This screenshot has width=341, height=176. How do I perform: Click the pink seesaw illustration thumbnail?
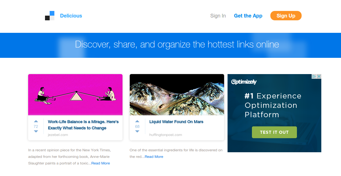(75, 95)
